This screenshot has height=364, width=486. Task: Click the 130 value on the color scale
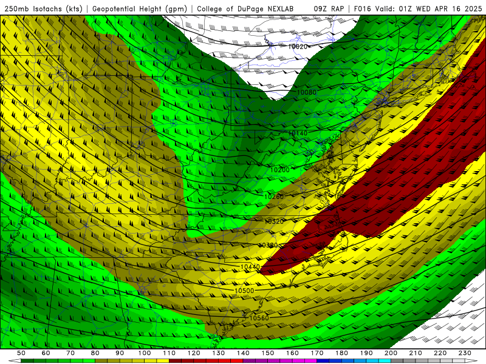tap(219, 353)
